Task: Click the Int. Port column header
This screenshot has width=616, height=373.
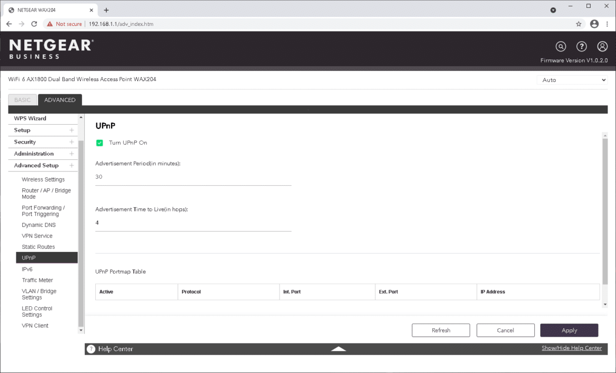Action: point(327,292)
